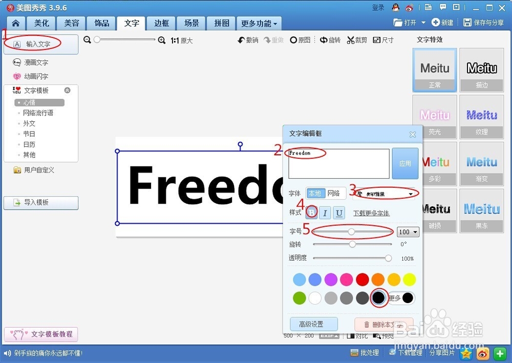Click the 撤销 undo icon
Viewport: 512px width, 363px height.
click(247, 39)
